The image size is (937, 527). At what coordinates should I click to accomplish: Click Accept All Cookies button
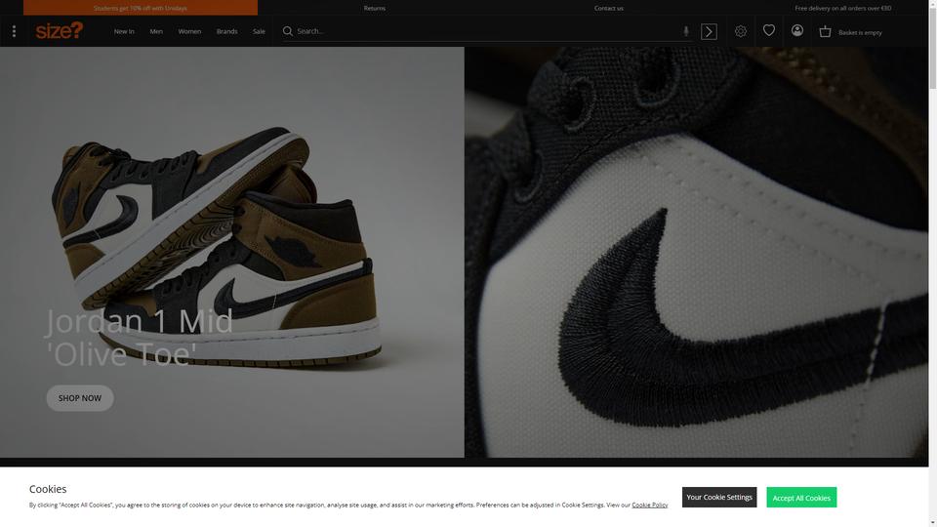pyautogui.click(x=801, y=497)
